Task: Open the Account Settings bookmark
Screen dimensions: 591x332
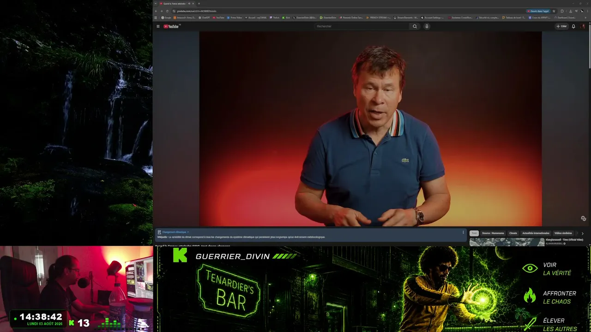Action: click(433, 18)
